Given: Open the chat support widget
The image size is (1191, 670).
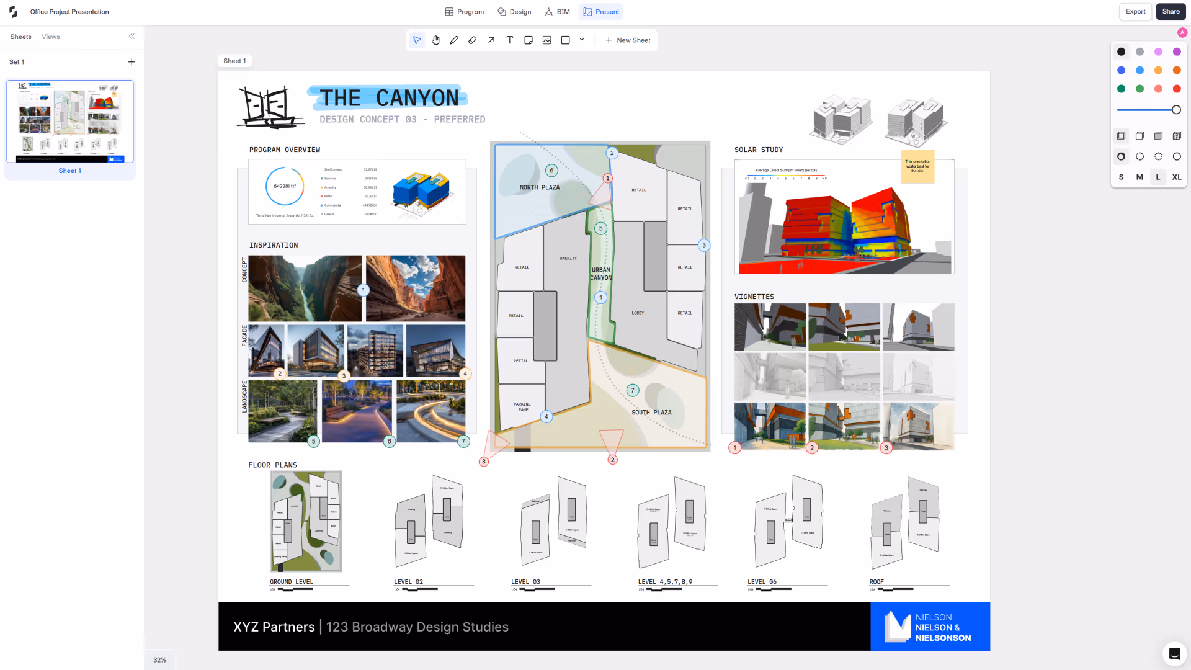Looking at the screenshot, I should point(1174,654).
